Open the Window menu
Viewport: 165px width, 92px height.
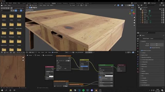[x=15, y=3]
